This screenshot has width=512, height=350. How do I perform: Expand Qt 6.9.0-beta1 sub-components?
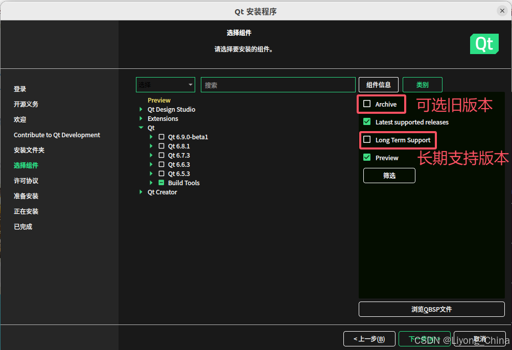[151, 137]
